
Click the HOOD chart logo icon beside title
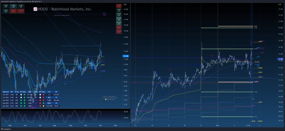click(35, 9)
